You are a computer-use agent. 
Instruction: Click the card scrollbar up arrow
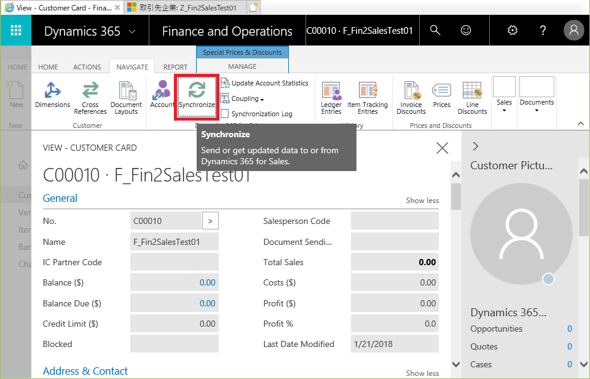point(455,175)
